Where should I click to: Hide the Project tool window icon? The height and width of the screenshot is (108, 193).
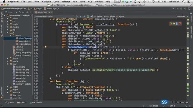tap(31, 12)
